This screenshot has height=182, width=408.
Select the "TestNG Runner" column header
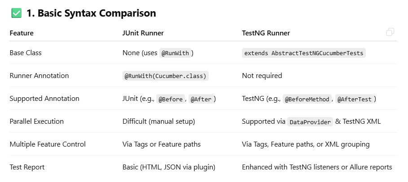266,33
